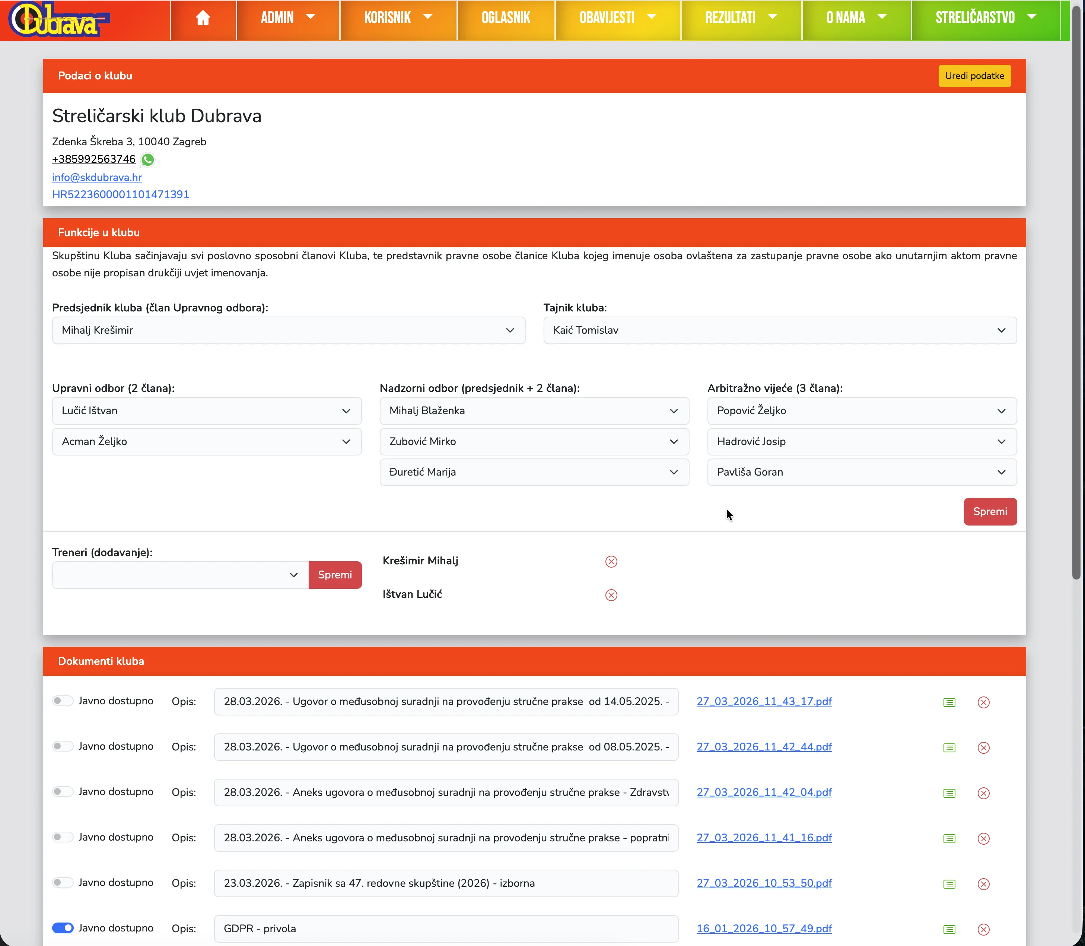1085x946 pixels.
Task: Open WhatsApp icon next to phone number
Action: coord(148,159)
